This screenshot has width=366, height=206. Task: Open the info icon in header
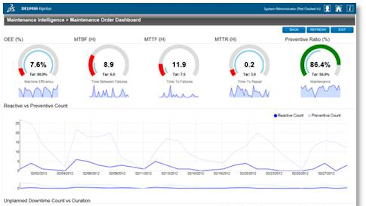[x=349, y=9]
